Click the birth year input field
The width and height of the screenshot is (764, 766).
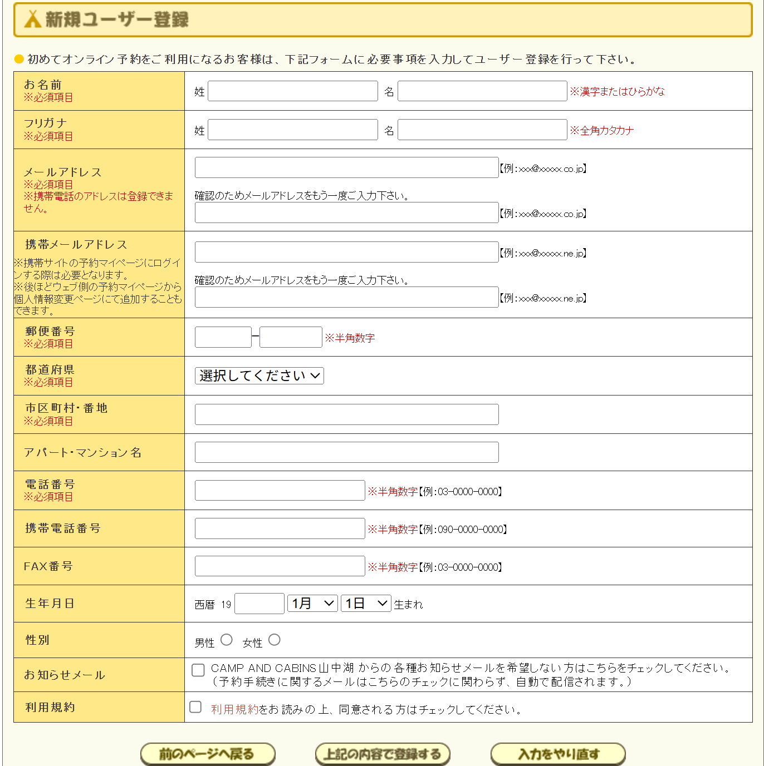point(259,604)
